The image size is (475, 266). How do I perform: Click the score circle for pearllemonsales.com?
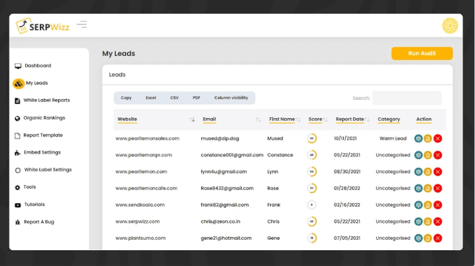tap(312, 138)
